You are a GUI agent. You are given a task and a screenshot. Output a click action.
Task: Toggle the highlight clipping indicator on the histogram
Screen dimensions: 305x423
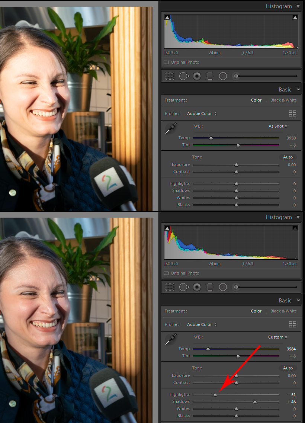(x=295, y=17)
